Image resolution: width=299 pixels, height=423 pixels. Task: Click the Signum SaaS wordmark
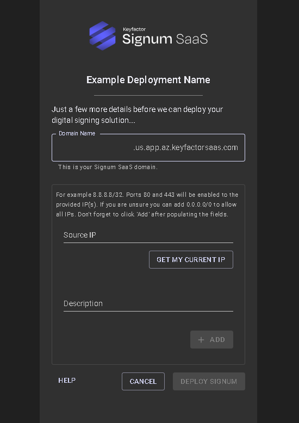pyautogui.click(x=165, y=39)
